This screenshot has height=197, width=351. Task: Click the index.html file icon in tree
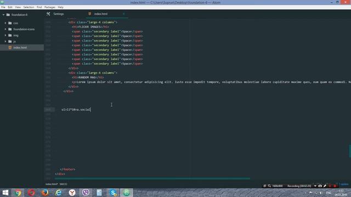click(x=10, y=48)
